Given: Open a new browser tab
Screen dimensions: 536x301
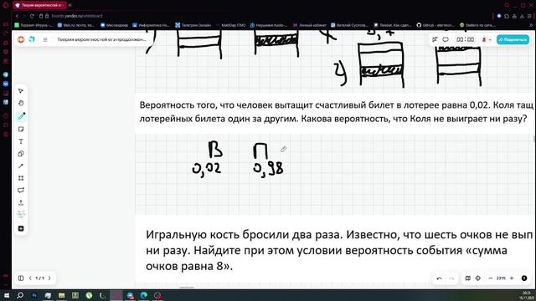Looking at the screenshot, I should (70, 5).
